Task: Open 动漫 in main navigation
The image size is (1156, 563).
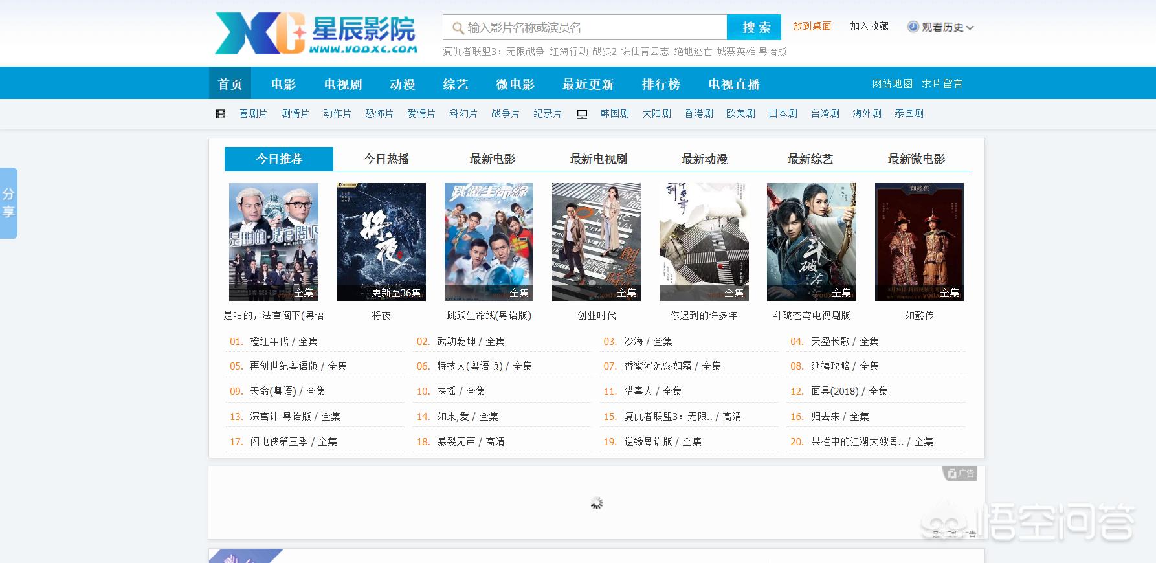Action: click(x=402, y=84)
